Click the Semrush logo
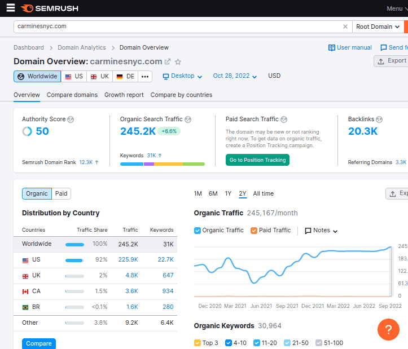 click(50, 8)
